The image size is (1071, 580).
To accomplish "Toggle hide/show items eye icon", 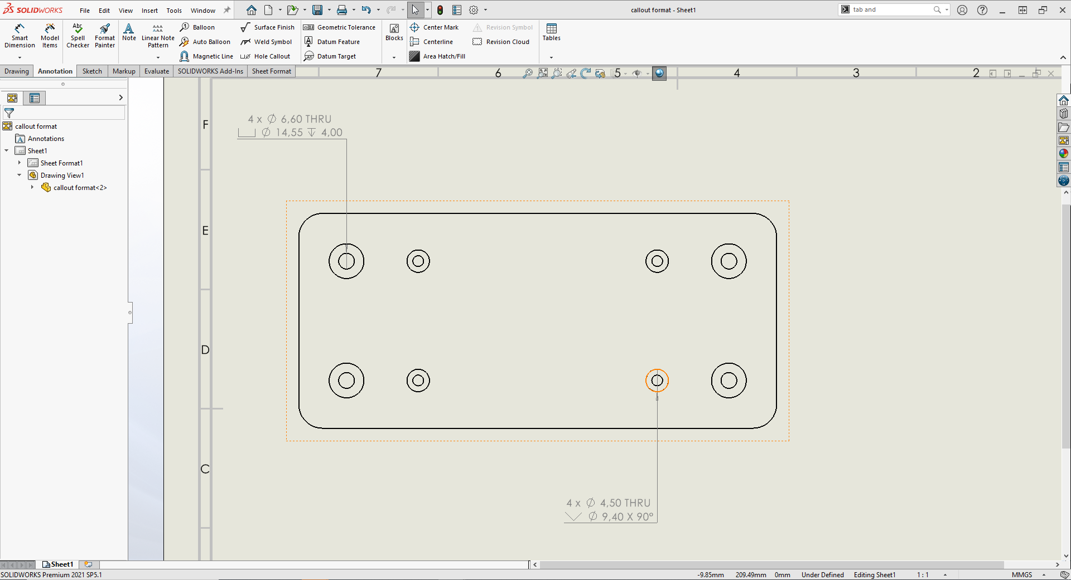I will point(636,73).
